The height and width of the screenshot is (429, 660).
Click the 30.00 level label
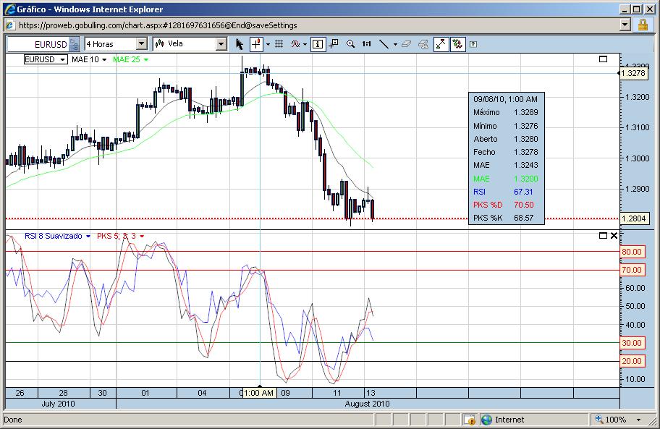point(632,343)
